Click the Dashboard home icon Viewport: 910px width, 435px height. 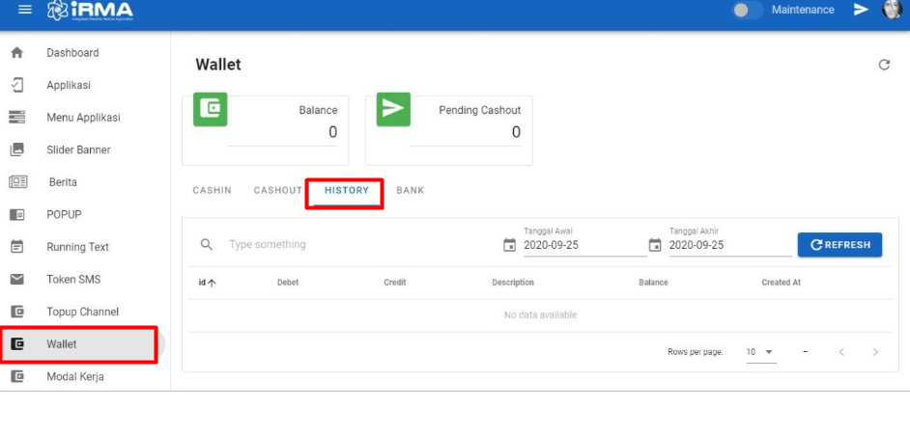pos(16,53)
